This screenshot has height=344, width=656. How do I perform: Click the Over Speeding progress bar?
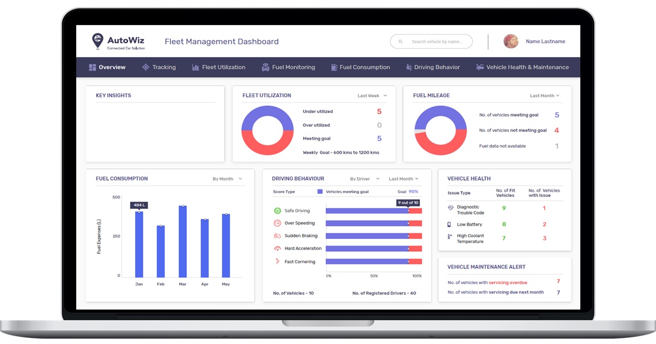coord(374,223)
